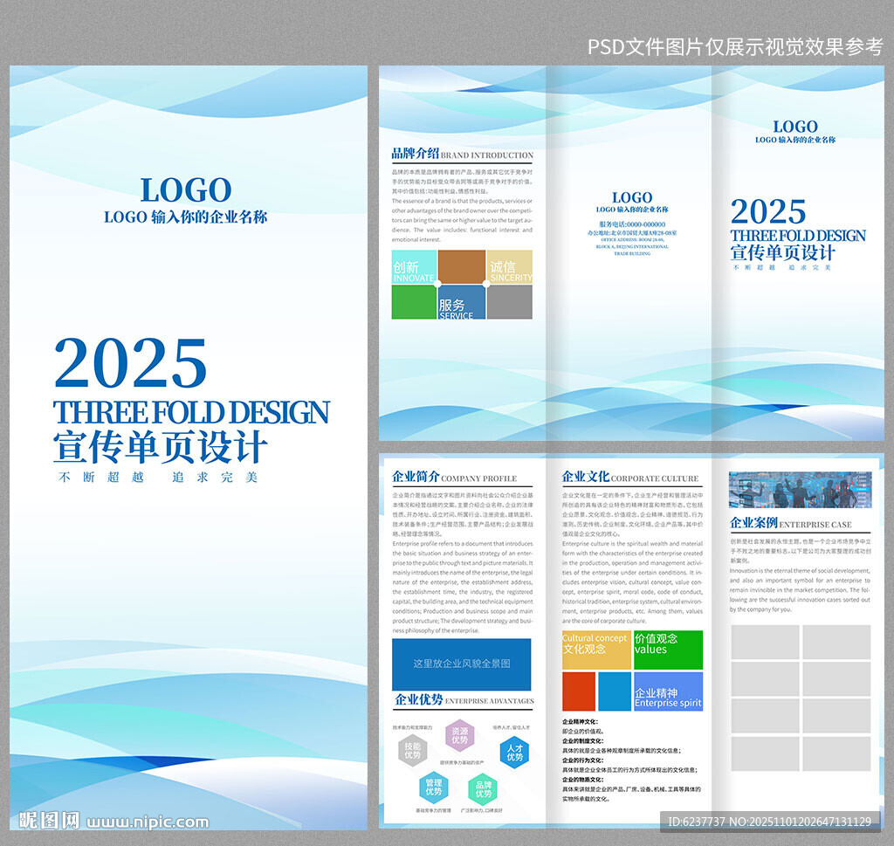Viewport: 894px width, 846px height.
Task: Click the cover subtitle LOGO 输入你的企业名称
Action: (185, 217)
